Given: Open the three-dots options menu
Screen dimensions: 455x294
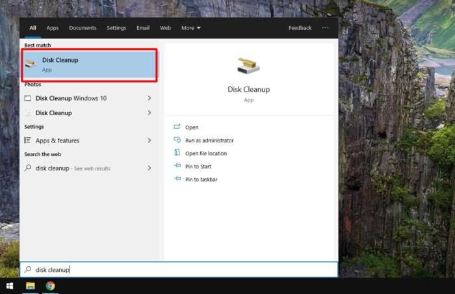Looking at the screenshot, I should tap(325, 28).
